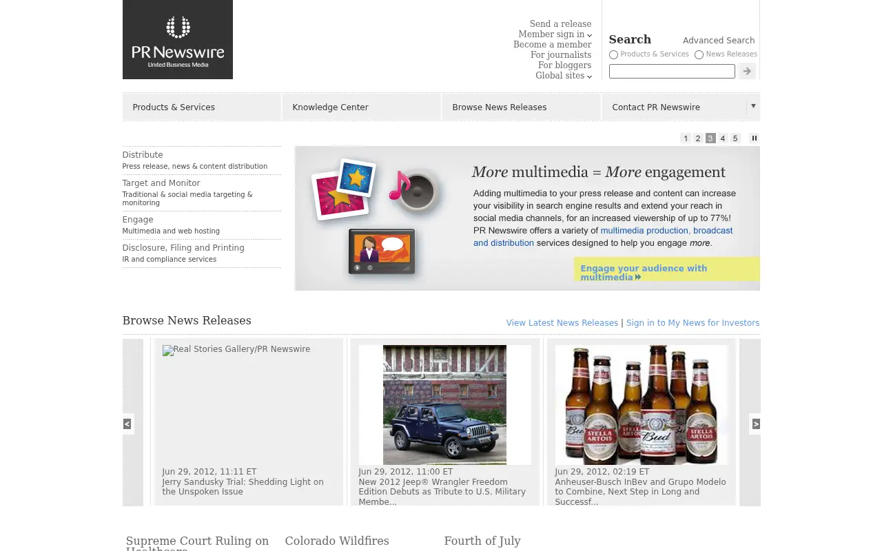
Task: Click View Latest News Releases link
Action: click(x=562, y=323)
